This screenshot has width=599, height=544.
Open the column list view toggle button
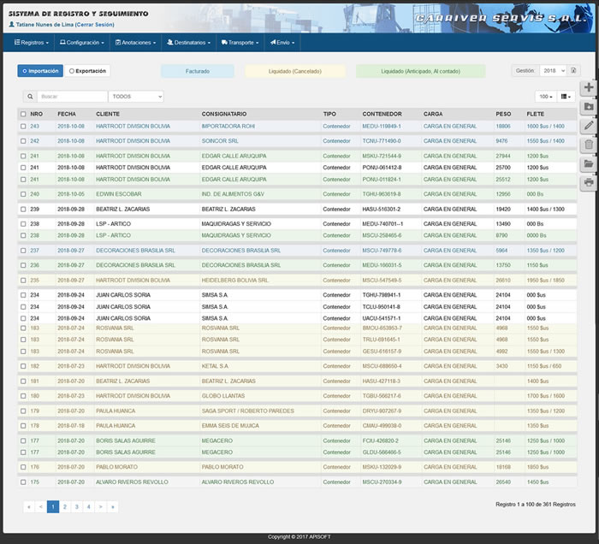pos(566,97)
